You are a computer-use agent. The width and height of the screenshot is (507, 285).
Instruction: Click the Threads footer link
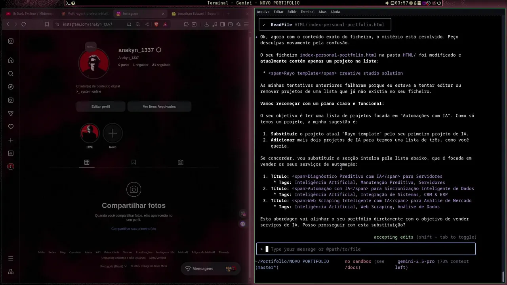224,252
